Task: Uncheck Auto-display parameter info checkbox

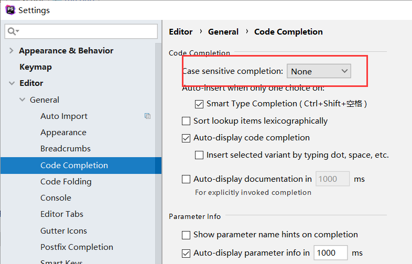Action: tap(186, 253)
